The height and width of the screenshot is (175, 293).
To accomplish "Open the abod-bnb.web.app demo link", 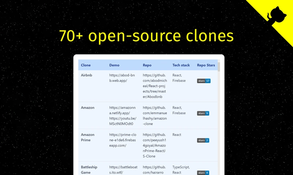I will 122,78.
